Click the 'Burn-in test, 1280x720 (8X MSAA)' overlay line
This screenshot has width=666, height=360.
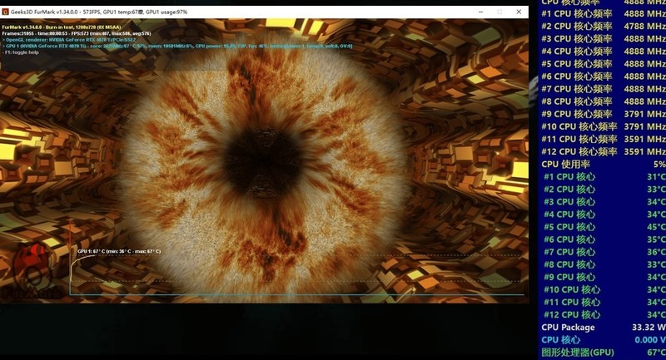[62, 27]
